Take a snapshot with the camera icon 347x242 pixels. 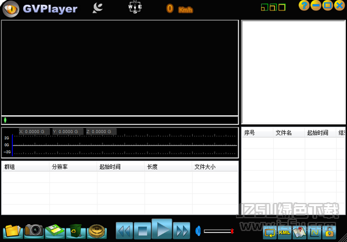34,231
